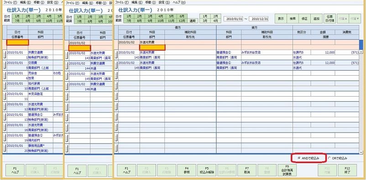Click 旅費交通費 of row 146 in middle window
The image size is (366, 180).
[x=98, y=84]
